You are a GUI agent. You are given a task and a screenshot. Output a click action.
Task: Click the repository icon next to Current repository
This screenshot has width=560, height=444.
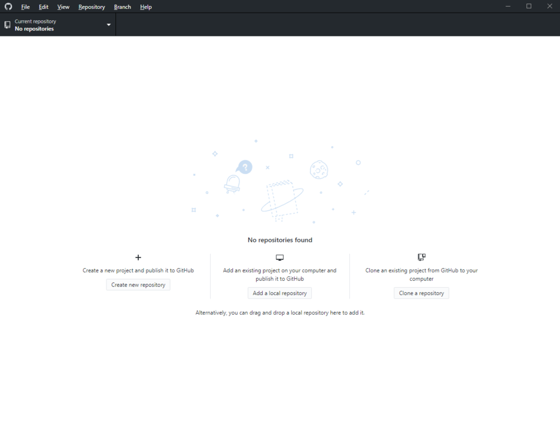[7, 25]
